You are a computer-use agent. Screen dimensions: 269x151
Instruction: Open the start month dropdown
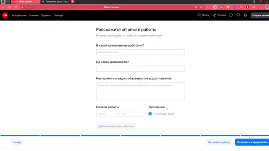108,114
